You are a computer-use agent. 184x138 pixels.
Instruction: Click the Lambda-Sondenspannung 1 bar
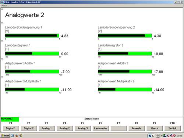[32, 36]
